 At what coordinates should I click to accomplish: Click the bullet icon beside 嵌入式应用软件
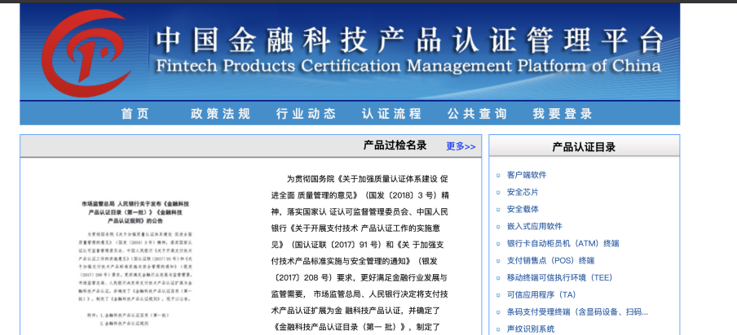(498, 227)
